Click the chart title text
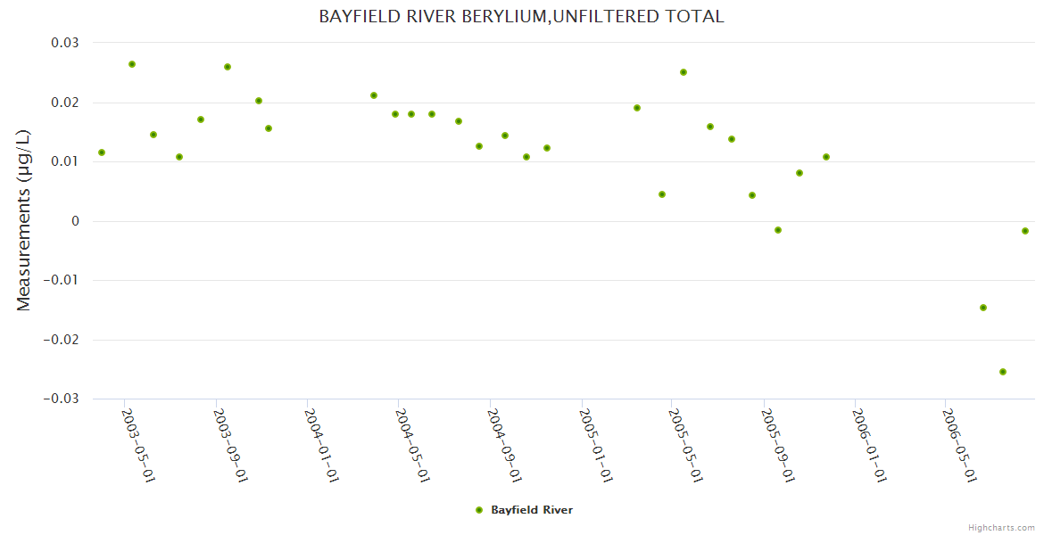The width and height of the screenshot is (1044, 535). [x=521, y=17]
